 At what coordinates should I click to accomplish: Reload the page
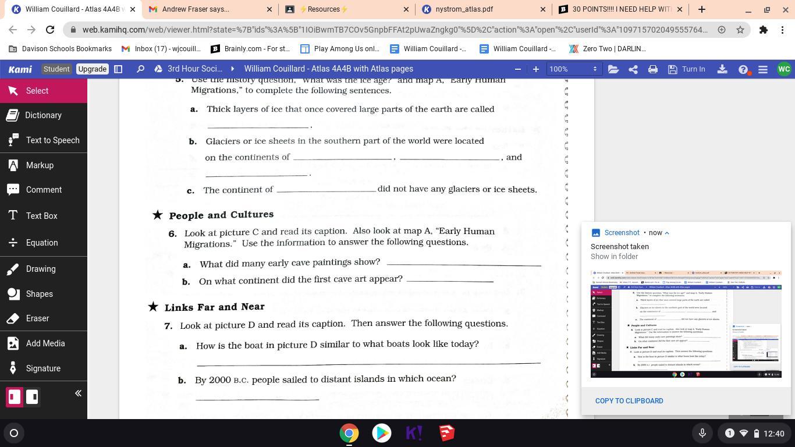[x=50, y=30]
